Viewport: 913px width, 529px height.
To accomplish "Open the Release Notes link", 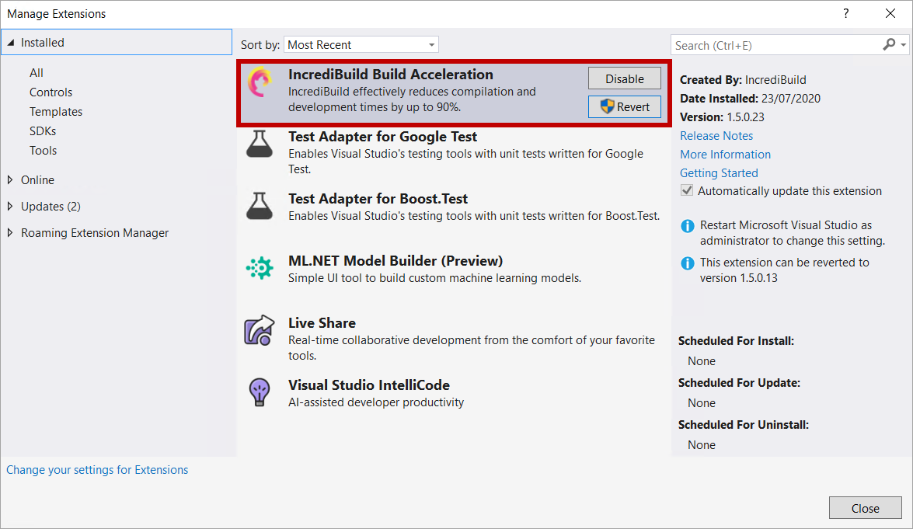I will (x=716, y=136).
